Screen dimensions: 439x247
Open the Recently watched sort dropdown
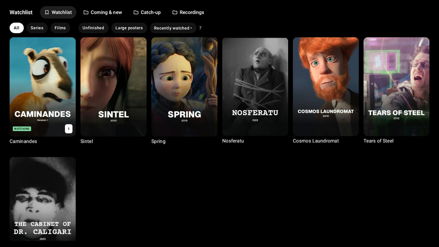click(x=173, y=28)
